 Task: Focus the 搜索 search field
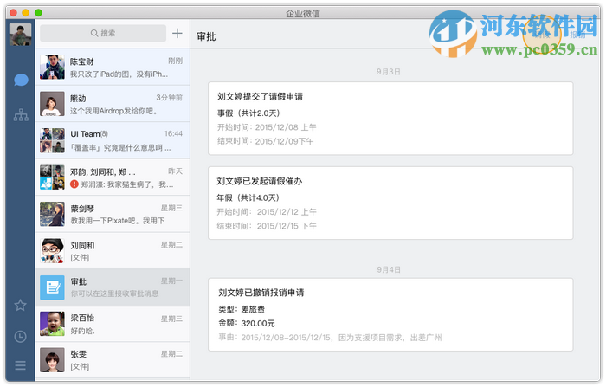103,33
